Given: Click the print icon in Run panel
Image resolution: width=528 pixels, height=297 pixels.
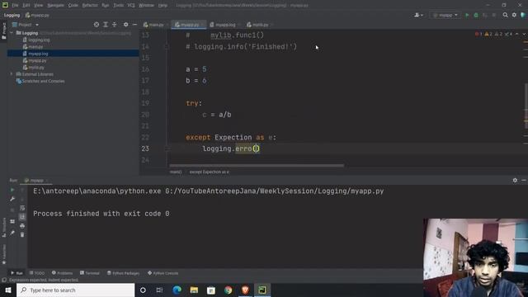Looking at the screenshot, I should (22, 225).
